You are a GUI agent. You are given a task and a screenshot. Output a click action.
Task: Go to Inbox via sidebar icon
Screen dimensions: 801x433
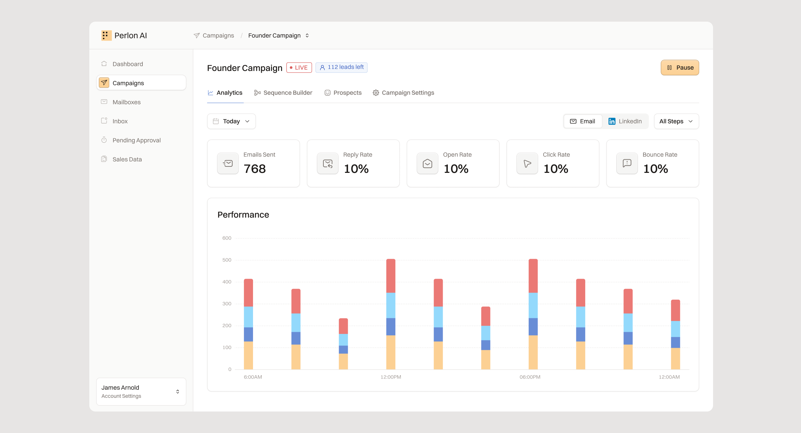tap(104, 121)
